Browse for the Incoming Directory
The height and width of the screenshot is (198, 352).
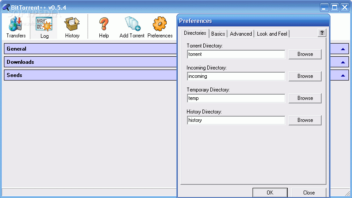305,76
